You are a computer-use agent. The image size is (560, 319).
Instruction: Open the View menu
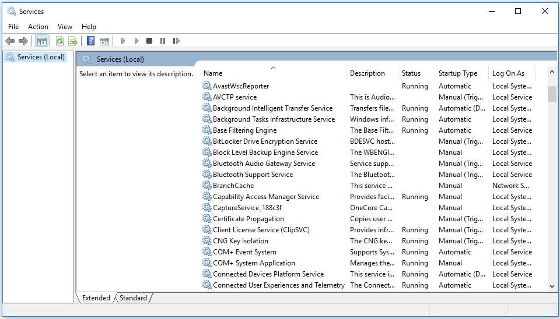click(65, 27)
